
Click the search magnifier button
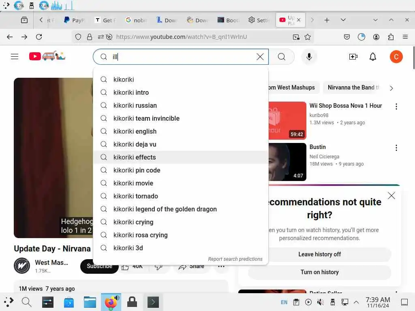click(282, 57)
